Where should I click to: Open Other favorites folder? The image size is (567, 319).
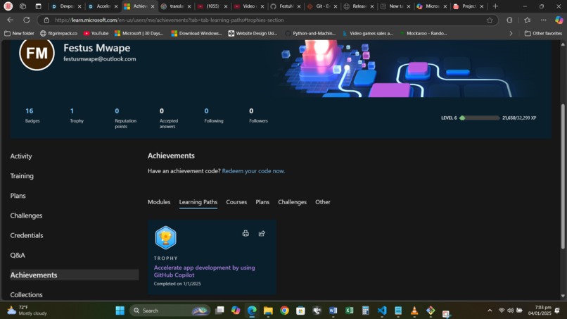point(544,33)
